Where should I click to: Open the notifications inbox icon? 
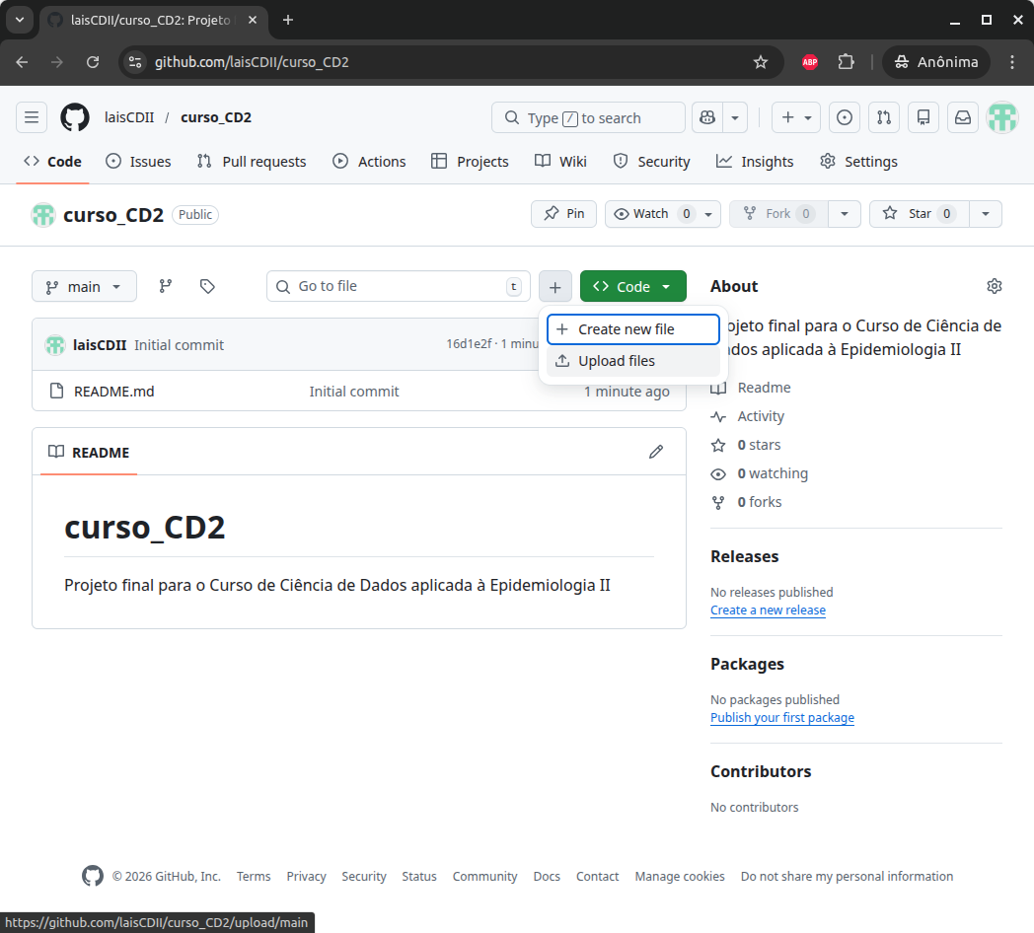click(x=963, y=117)
